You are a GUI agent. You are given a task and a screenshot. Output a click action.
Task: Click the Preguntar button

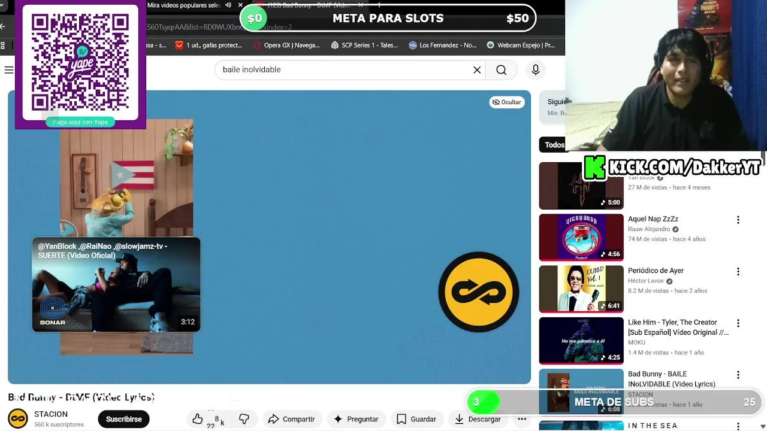pos(356,419)
